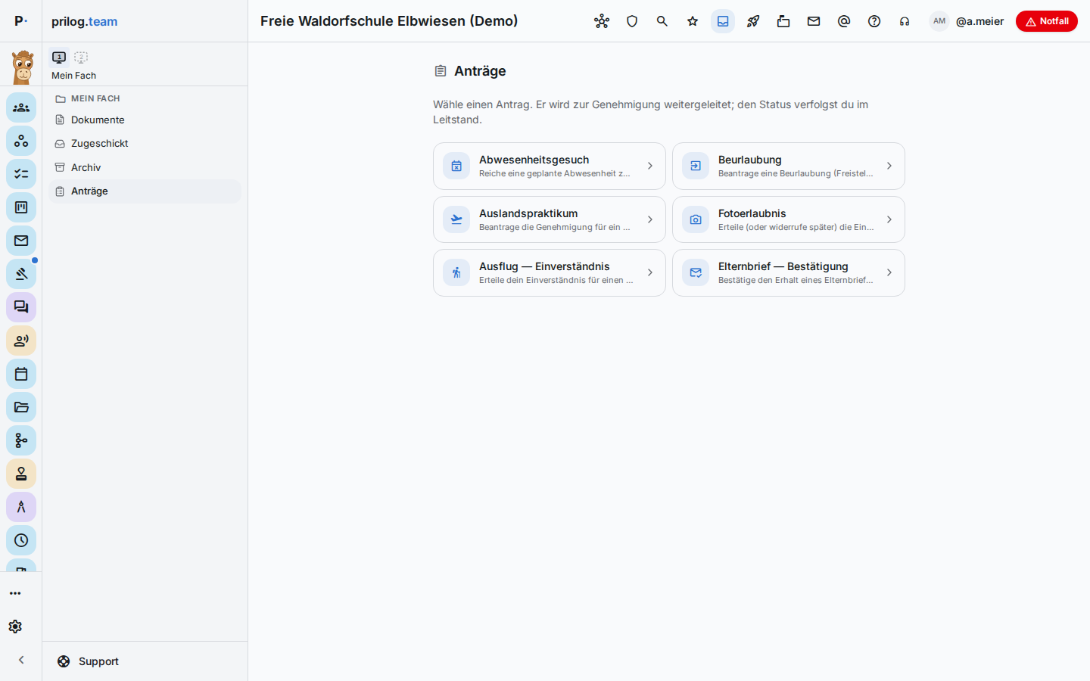
Task: Click the three-dots more icon in left rail
Action: (15, 593)
